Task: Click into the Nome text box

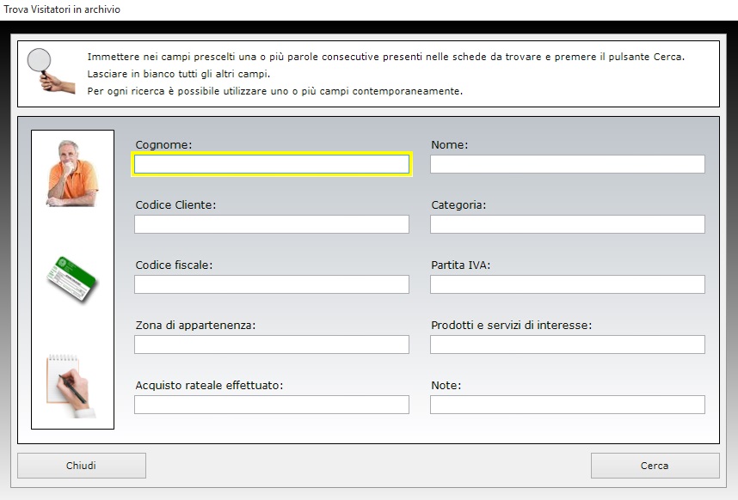Action: 567,164
